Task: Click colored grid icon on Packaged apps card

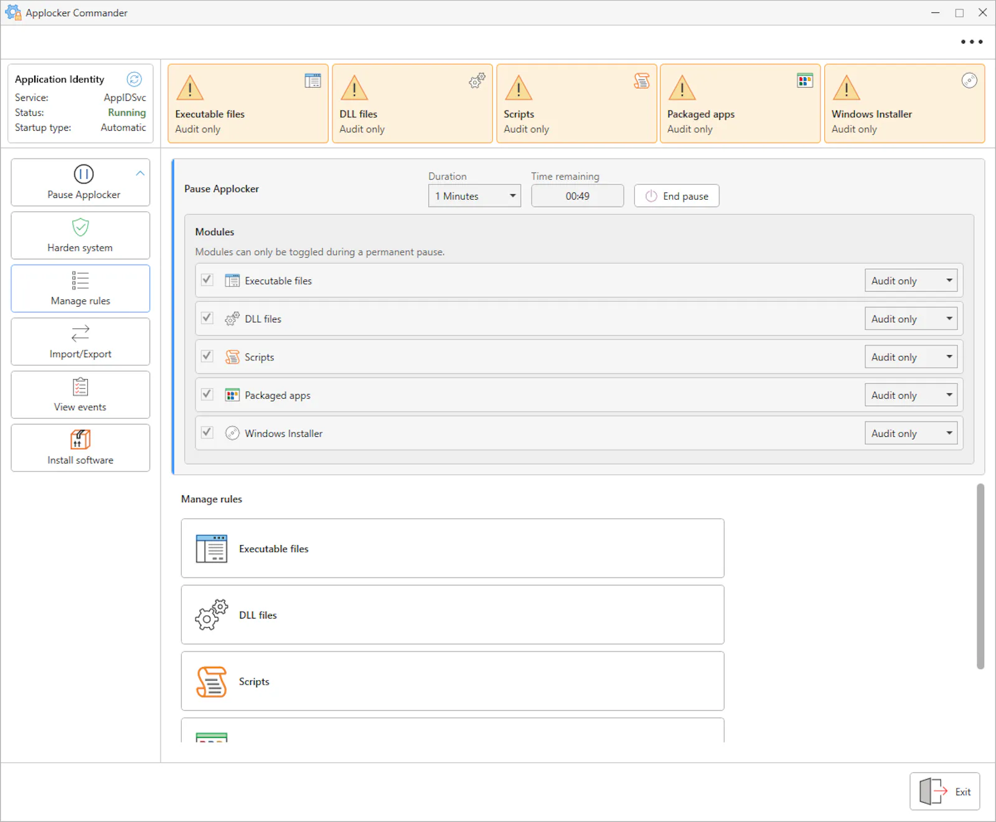Action: 805,80
